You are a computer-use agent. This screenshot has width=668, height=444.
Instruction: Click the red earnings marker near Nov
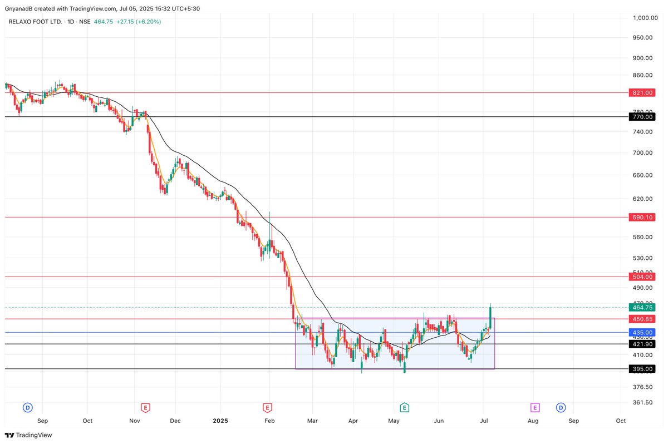144,407
